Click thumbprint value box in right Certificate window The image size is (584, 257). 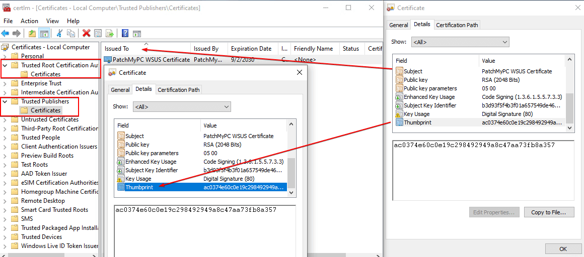[x=483, y=170]
